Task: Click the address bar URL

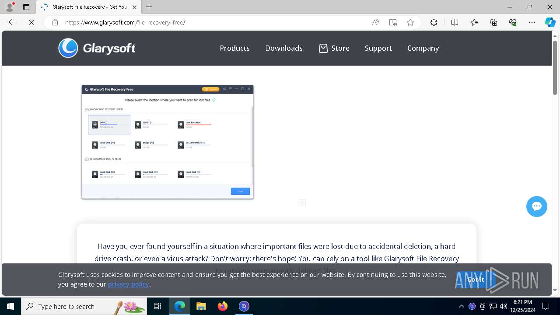Action: tap(125, 22)
